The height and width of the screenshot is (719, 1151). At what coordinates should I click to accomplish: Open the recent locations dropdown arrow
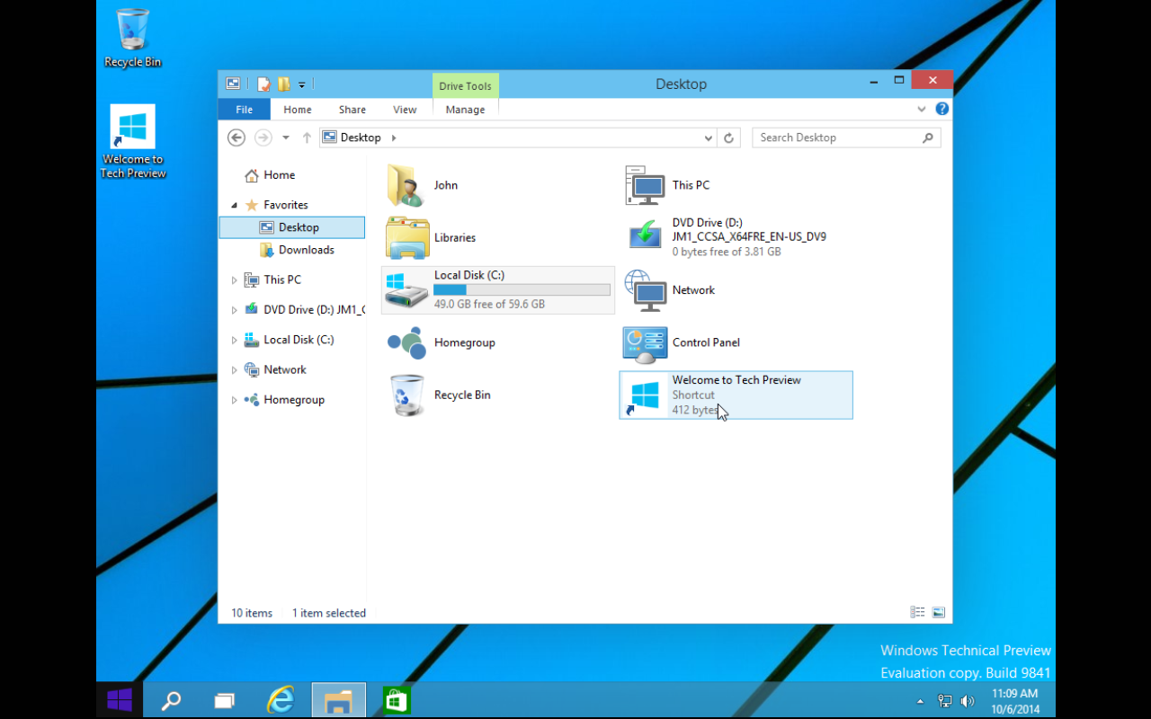coord(286,138)
